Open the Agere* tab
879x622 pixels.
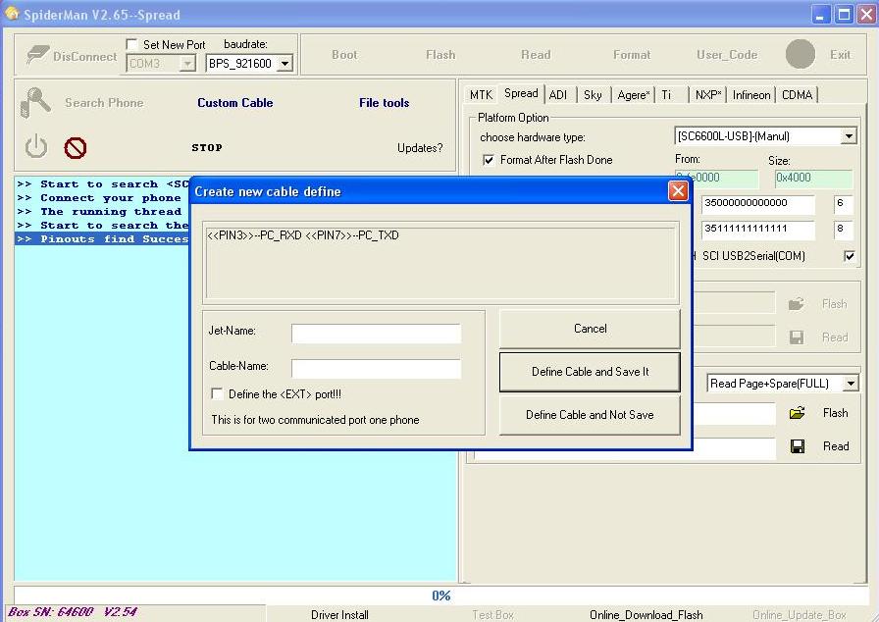click(634, 95)
